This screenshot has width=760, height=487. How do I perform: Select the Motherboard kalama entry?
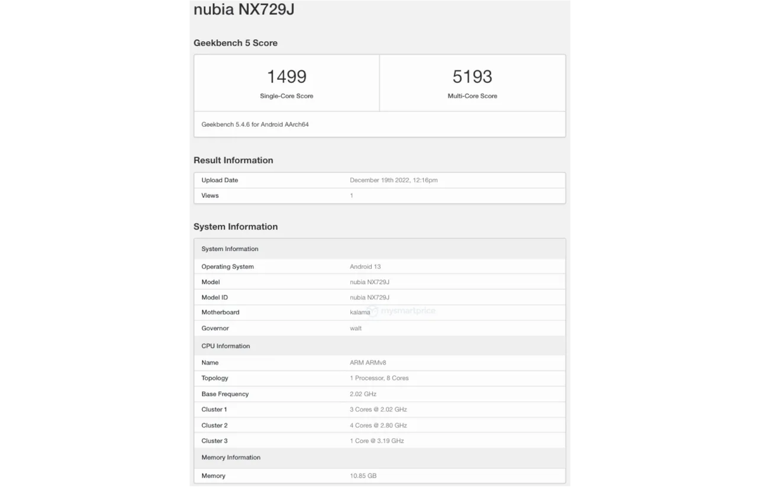click(x=360, y=312)
